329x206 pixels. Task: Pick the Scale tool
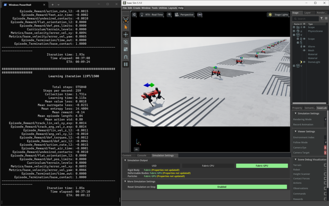pyautogui.click(x=126, y=49)
